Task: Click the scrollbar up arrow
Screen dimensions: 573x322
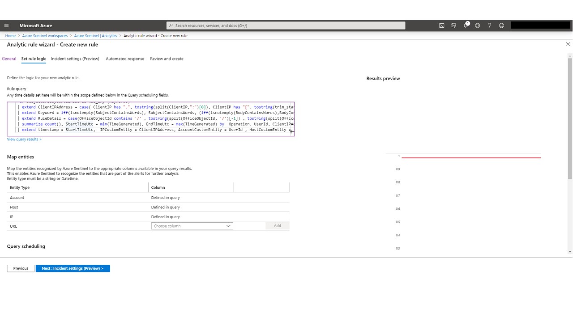Action: [x=570, y=55]
